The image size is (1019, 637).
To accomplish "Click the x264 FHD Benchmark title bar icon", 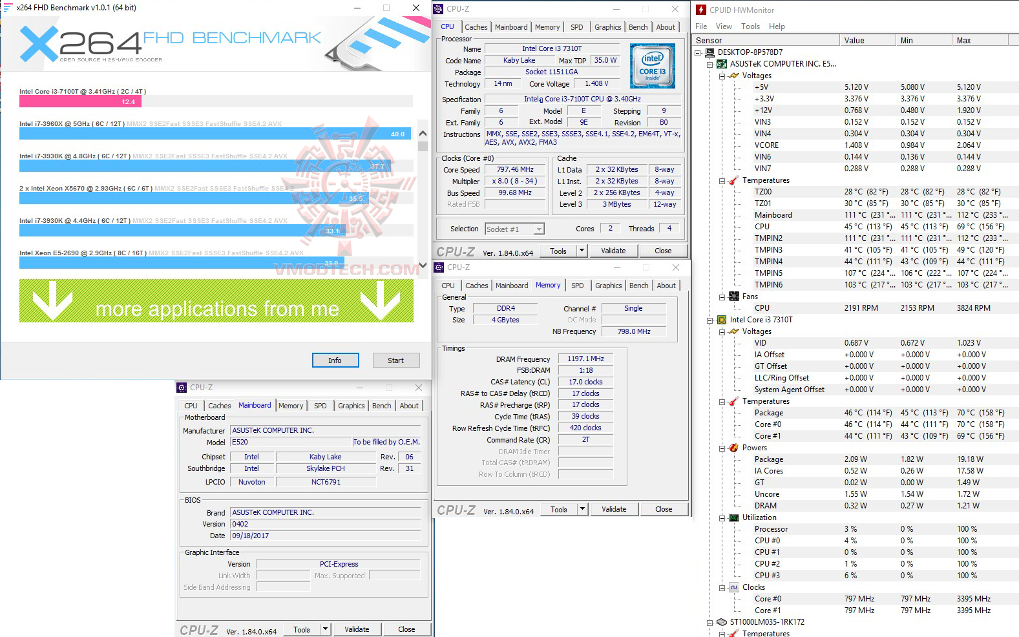I will [x=8, y=7].
